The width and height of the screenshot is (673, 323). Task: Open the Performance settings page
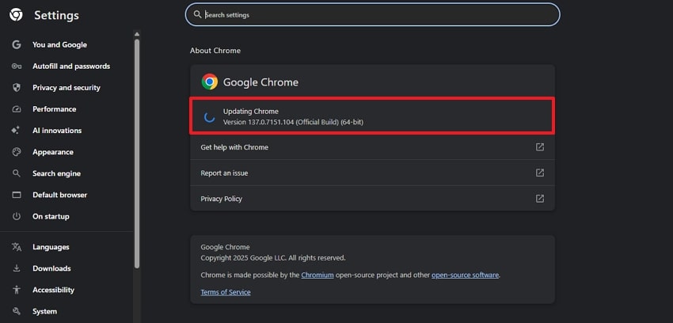(x=54, y=109)
